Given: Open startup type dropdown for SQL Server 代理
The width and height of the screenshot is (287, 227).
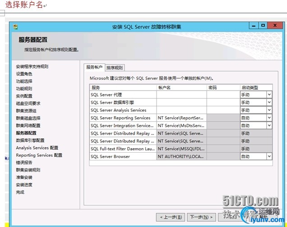Looking at the screenshot, I should pyautogui.click(x=269, y=95).
